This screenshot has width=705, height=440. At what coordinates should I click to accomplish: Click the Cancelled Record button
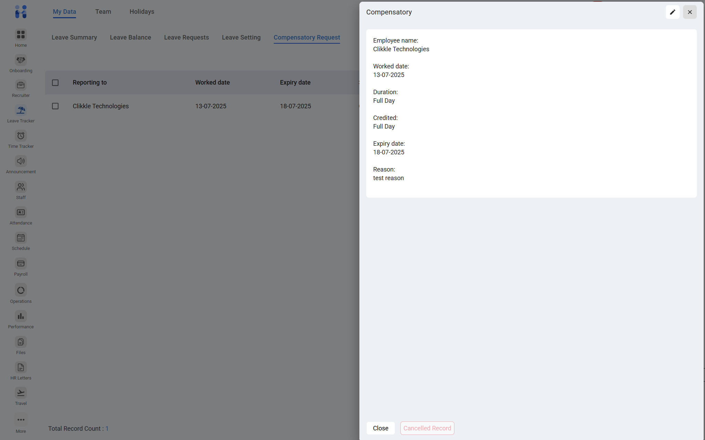[x=427, y=428]
